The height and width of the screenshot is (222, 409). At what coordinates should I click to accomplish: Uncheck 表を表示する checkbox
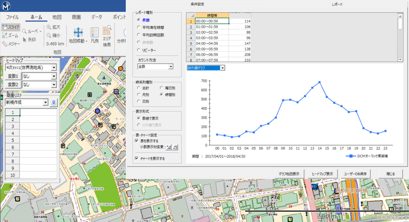click(x=136, y=141)
